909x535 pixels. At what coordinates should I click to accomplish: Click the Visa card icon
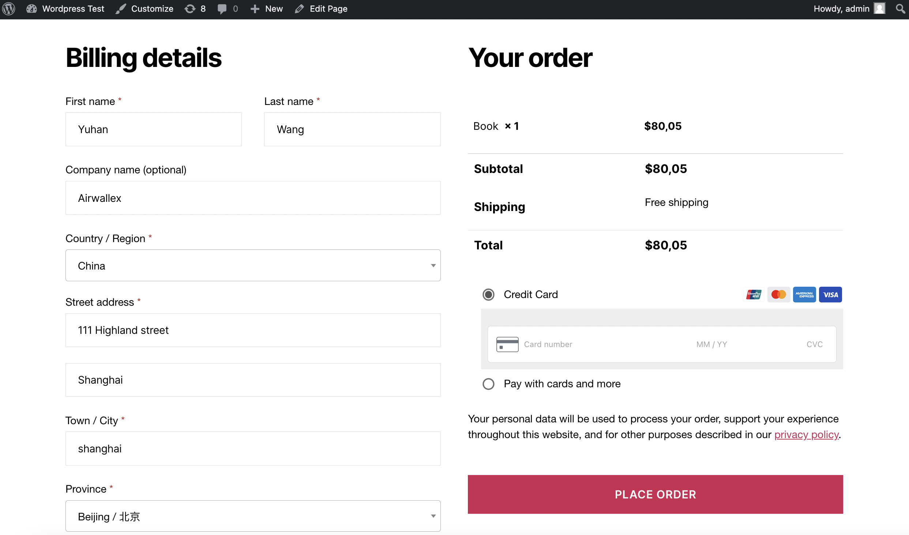[830, 294]
